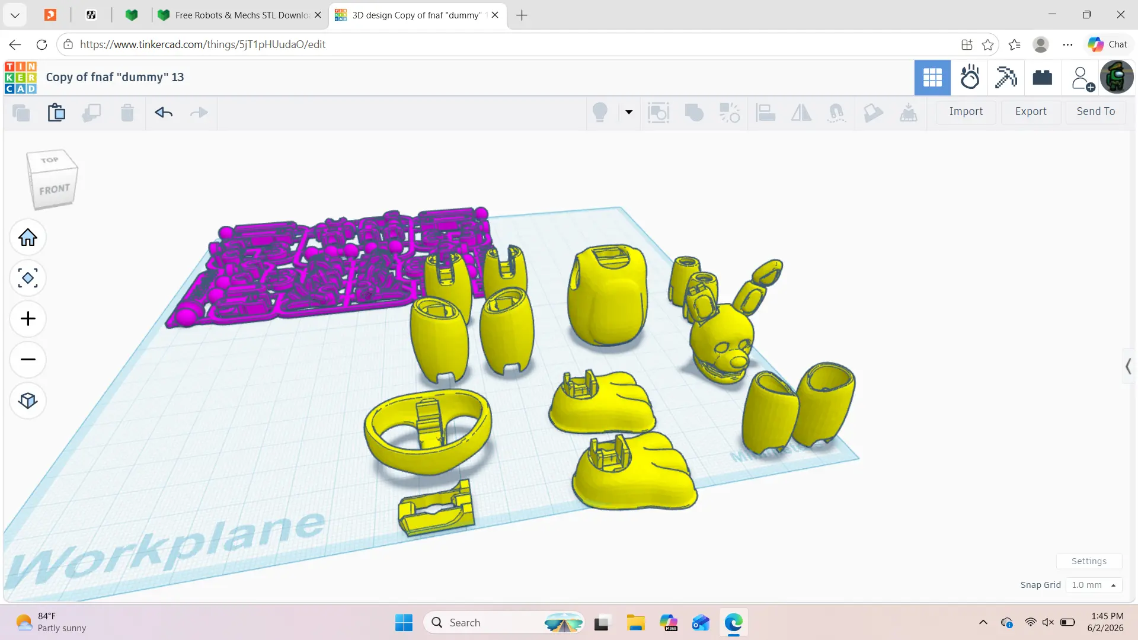
Task: Expand the collapsed shapes panel chevron
Action: 1129,367
